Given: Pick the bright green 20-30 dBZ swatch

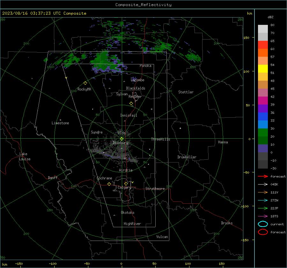Looking at the screenshot, I should tap(263, 133).
